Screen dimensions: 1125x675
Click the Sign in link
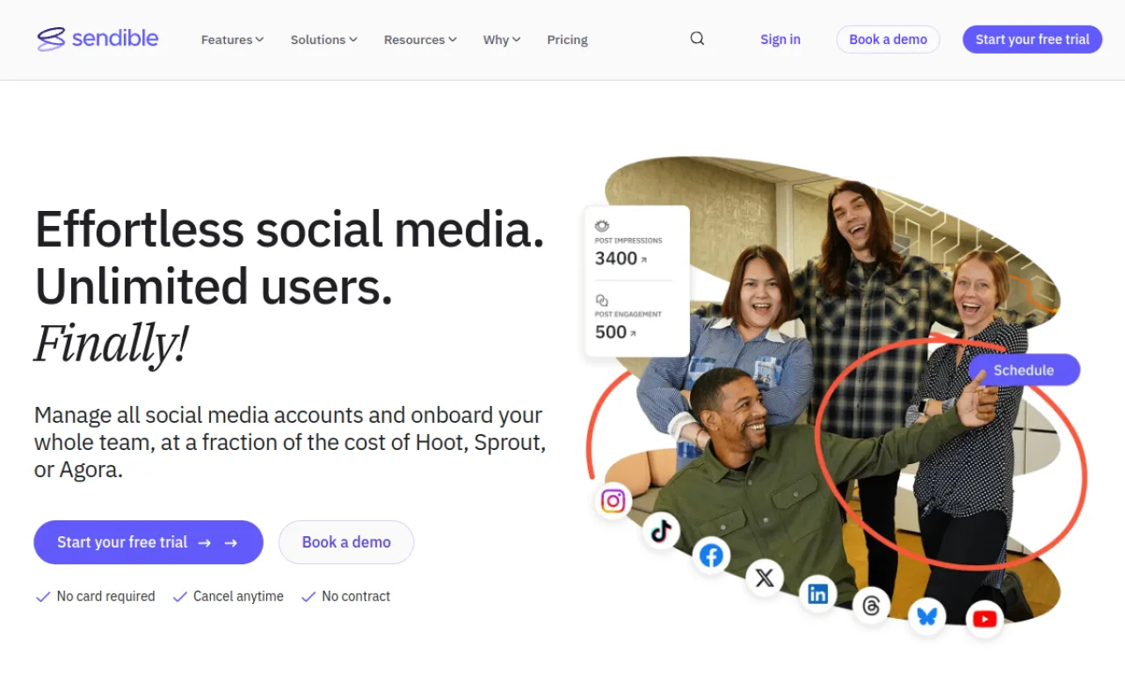[780, 40]
